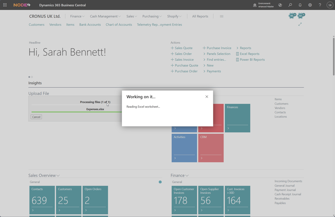
Task: Expand the page with the diagonal arrow icon
Action: [300, 24]
